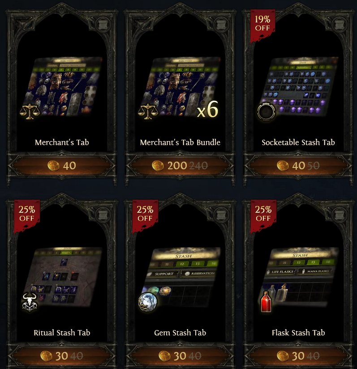Click the red flask icon
This screenshot has height=369, width=357.
coord(266,302)
